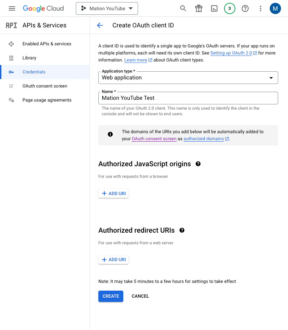Add URI under Authorized redirect URIs
Viewport: 288px width, 330px height.
pos(113,260)
